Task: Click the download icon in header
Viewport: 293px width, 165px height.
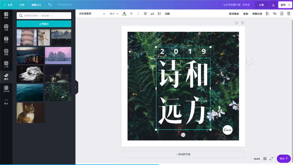Action: [x=273, y=5]
